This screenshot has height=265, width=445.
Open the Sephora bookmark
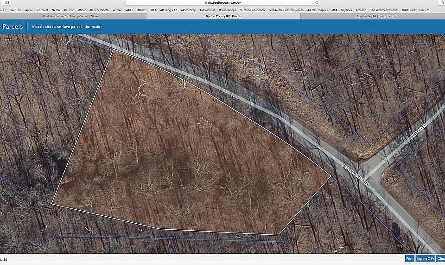click(x=346, y=10)
